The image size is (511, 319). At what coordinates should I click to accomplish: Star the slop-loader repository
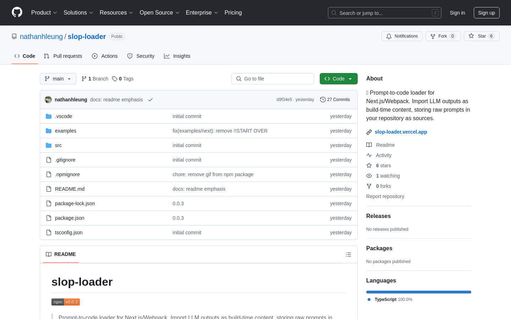click(x=482, y=36)
